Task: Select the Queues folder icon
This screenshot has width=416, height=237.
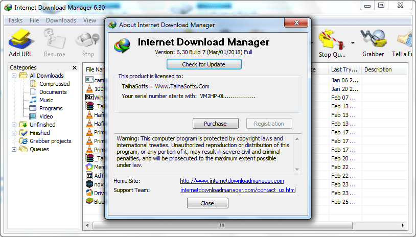Action: point(24,149)
